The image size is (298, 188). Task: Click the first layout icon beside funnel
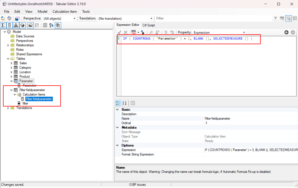click(x=282, y=18)
